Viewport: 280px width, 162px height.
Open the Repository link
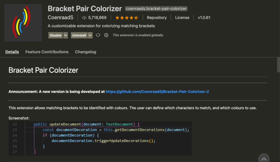point(157,18)
